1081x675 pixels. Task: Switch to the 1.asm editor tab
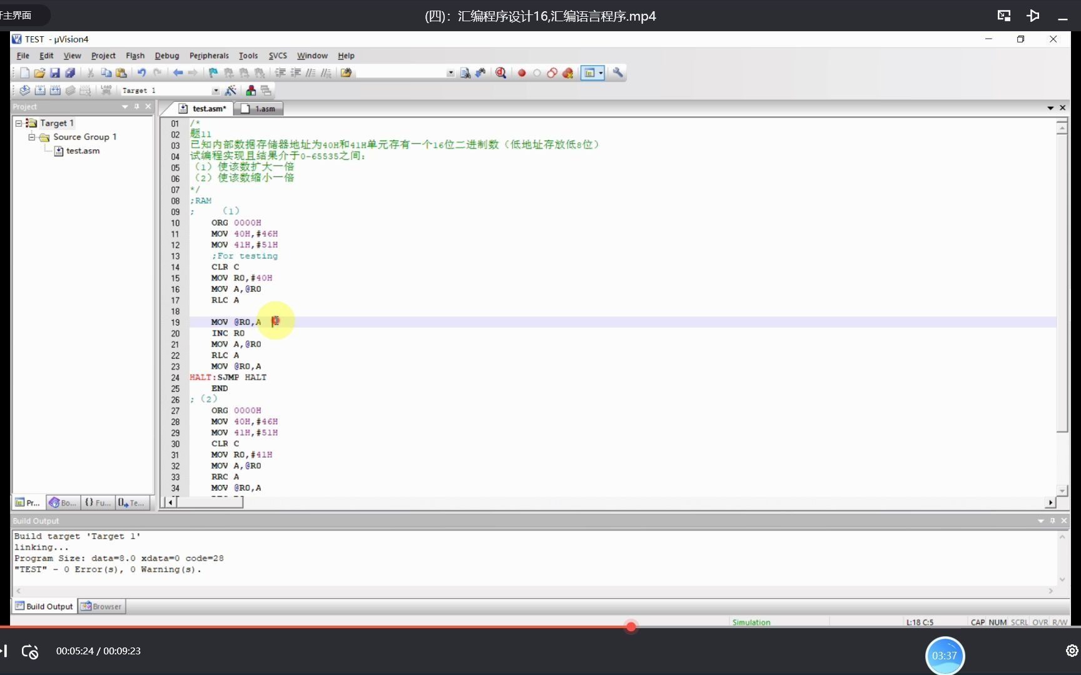tap(259, 109)
